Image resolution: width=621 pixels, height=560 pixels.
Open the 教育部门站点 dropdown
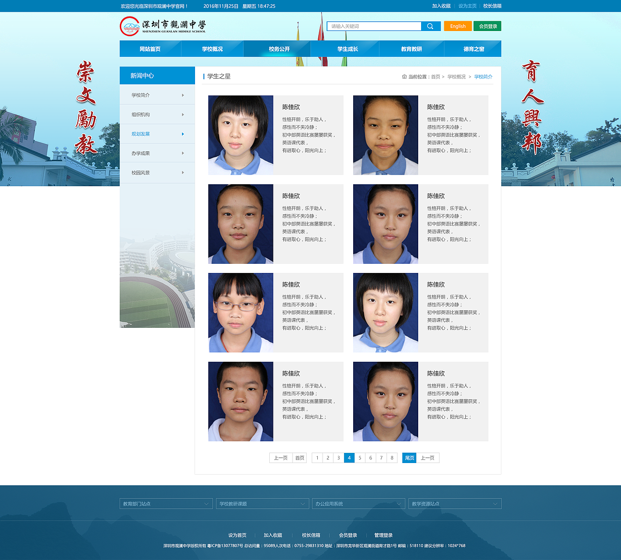166,504
